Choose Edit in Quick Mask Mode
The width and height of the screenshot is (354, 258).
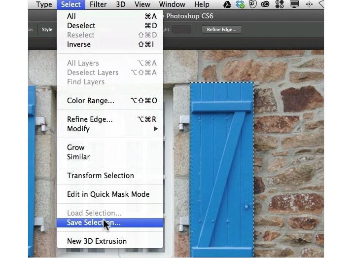110,194
